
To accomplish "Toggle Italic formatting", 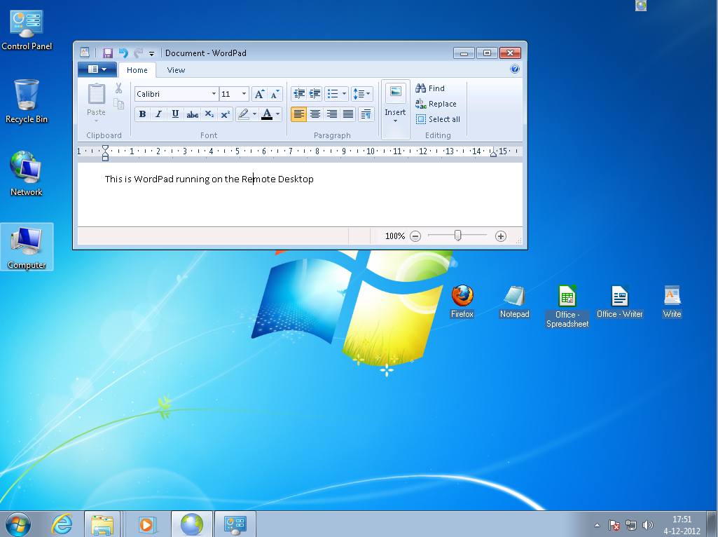I will (x=159, y=114).
